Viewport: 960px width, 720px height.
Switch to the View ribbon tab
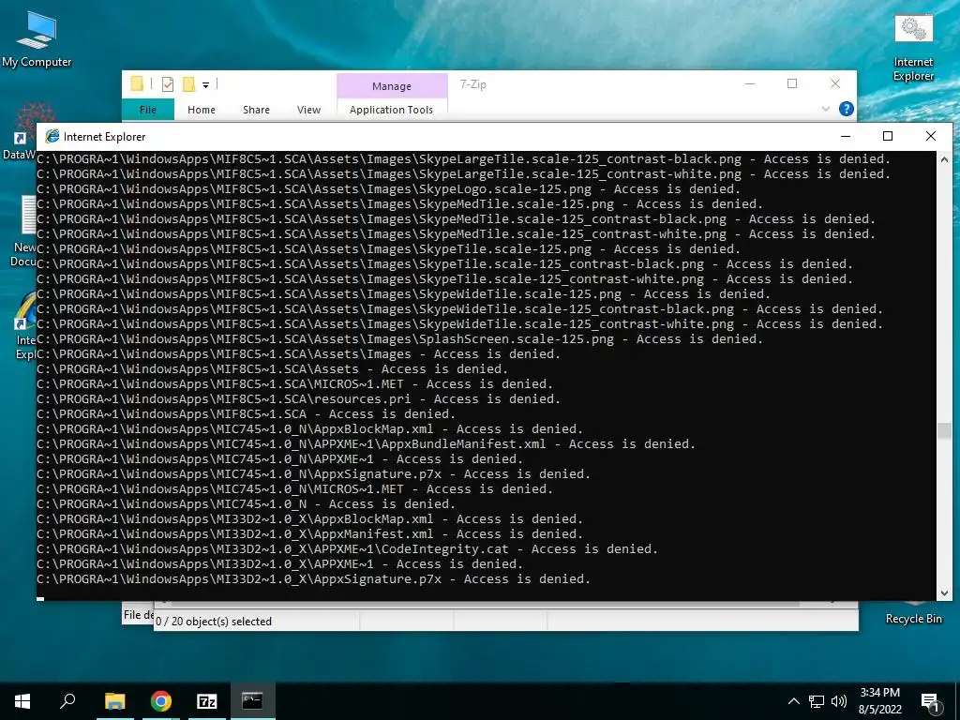click(x=308, y=110)
